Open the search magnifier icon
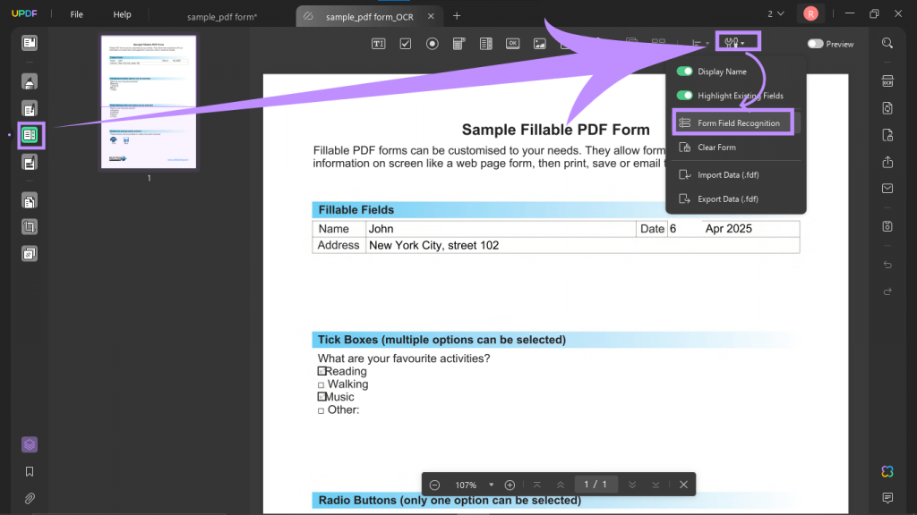 (x=887, y=43)
